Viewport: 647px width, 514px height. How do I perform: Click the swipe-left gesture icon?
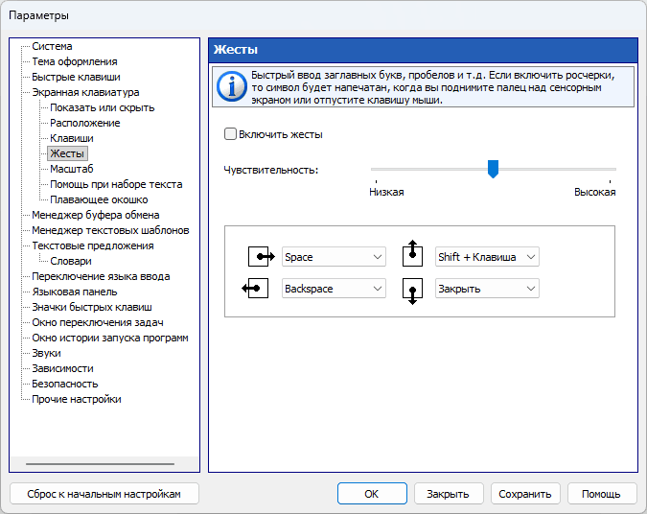point(255,289)
